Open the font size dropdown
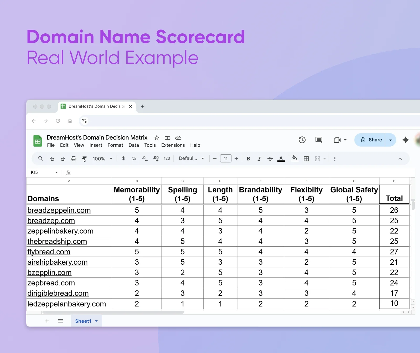 225,158
